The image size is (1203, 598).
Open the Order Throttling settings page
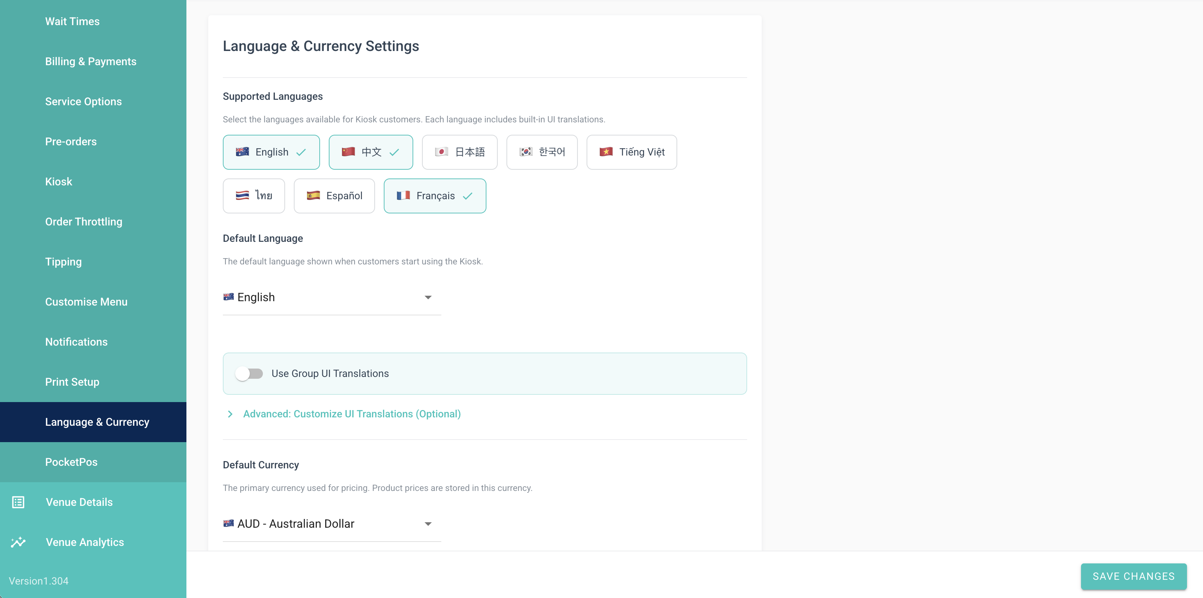(84, 222)
